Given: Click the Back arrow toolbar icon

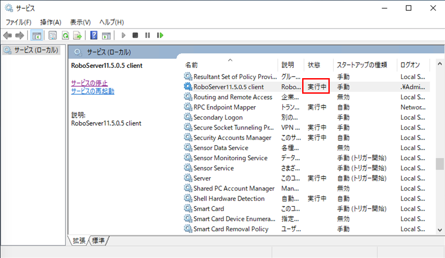Looking at the screenshot, I should click(x=8, y=36).
